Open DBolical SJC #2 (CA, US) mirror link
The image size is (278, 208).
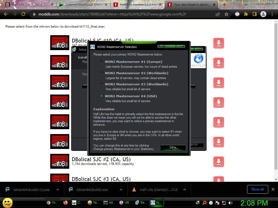coord(101,159)
